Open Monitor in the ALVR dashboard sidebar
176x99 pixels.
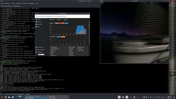(38, 19)
